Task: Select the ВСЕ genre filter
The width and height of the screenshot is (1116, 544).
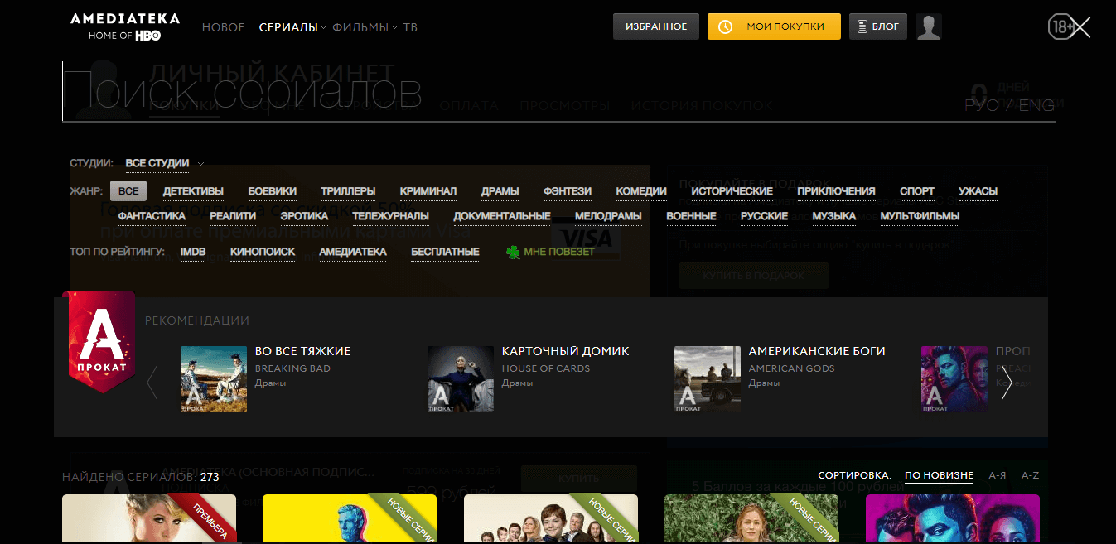Action: click(128, 191)
